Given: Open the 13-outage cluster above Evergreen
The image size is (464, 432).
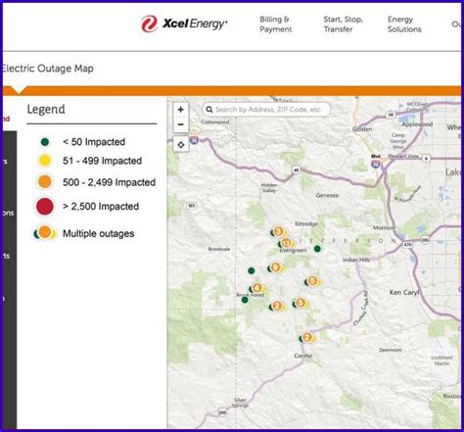Looking at the screenshot, I should [x=286, y=243].
